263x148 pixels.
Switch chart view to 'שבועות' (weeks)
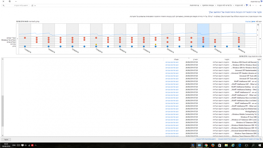pyautogui.click(x=248, y=22)
